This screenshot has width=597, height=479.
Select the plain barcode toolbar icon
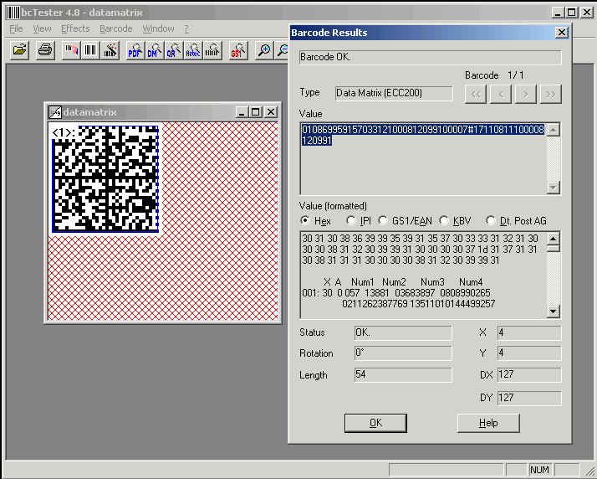90,50
